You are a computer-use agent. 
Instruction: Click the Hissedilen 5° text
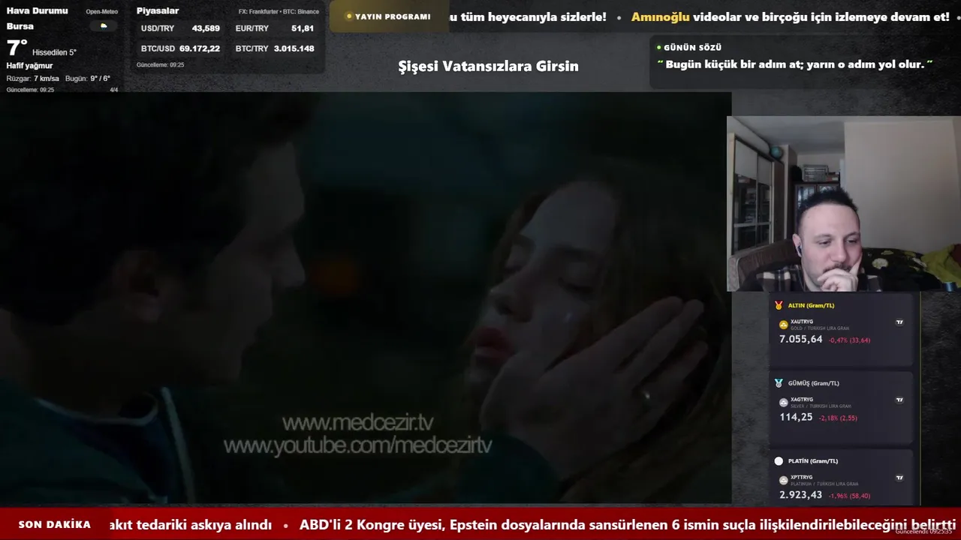(x=54, y=52)
